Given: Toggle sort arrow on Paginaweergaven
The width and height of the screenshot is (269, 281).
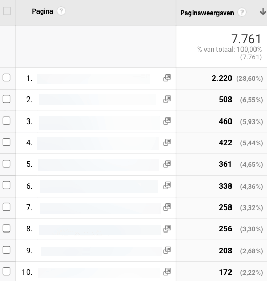Looking at the screenshot, I should pos(263,11).
